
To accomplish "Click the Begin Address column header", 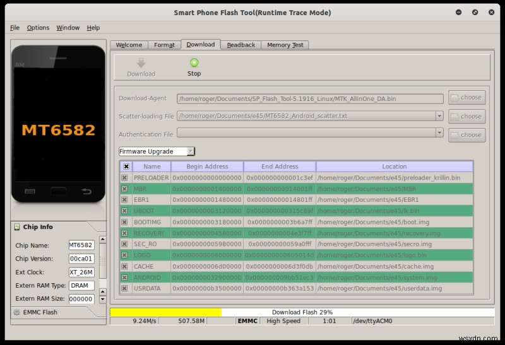I will [207, 167].
